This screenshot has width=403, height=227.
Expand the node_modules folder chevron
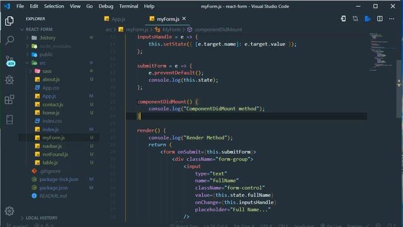27,46
